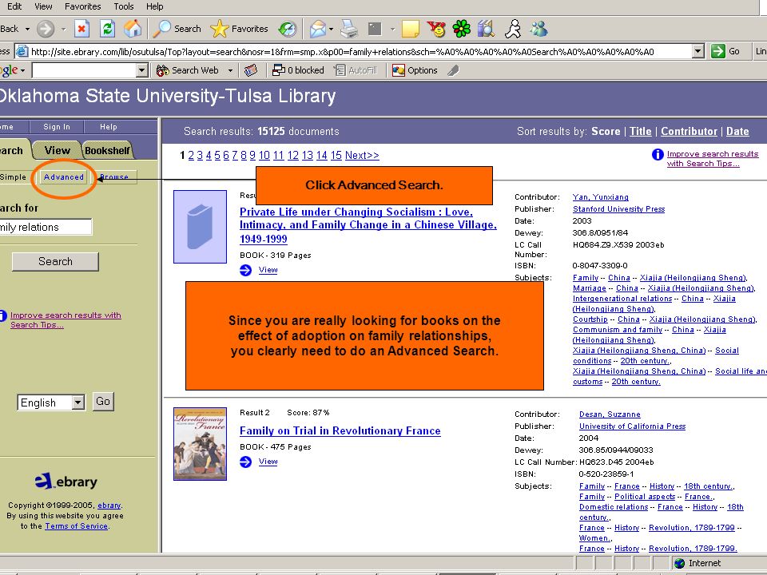Click the 0 blocked popup blocker button

tap(298, 70)
